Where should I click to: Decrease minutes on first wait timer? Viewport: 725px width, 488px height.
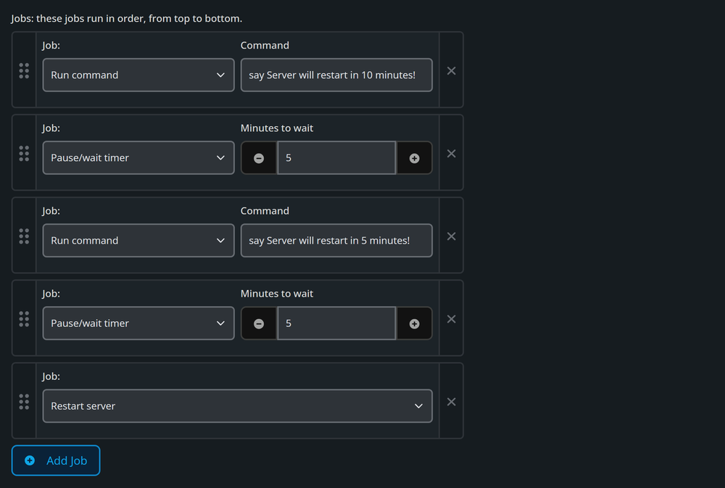click(259, 158)
